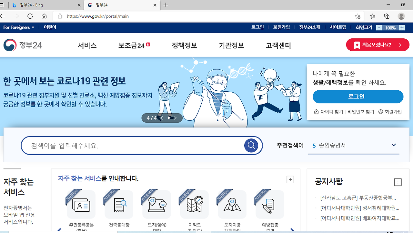This screenshot has height=233, width=413.
Task: Pause banner slideshow with play control
Action: tap(170, 118)
